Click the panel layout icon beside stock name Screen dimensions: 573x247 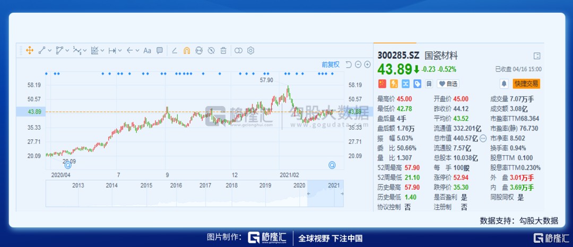[x=536, y=56]
